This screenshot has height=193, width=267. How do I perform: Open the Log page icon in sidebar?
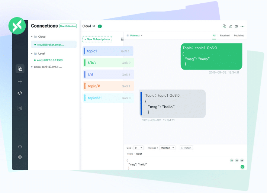click(20, 108)
